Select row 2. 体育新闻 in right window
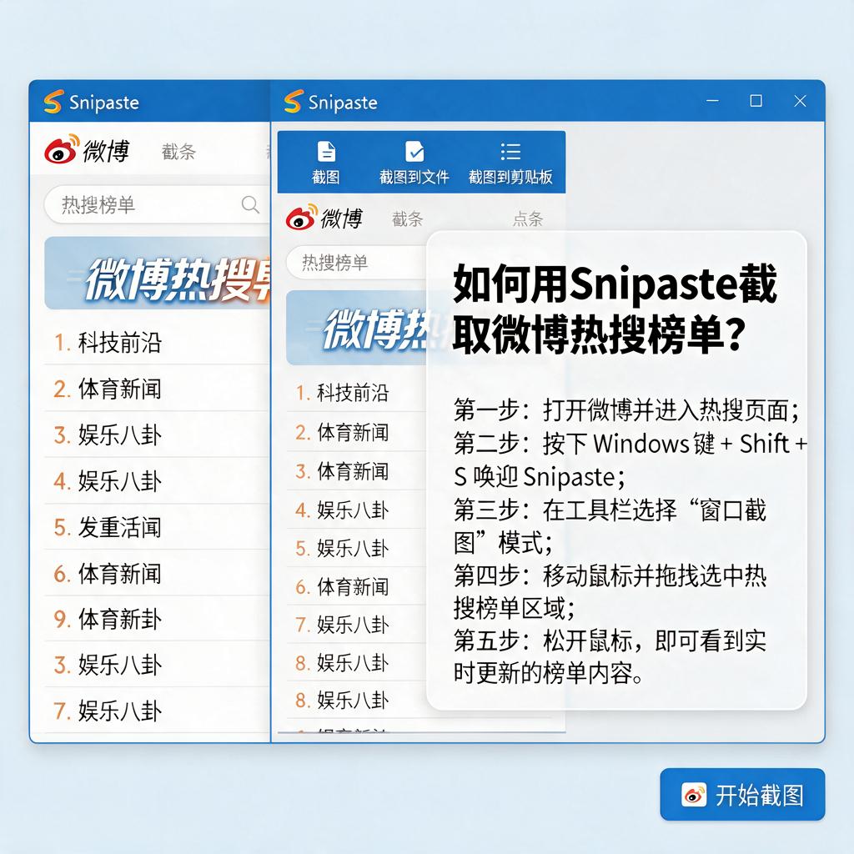Screen dimensions: 854x854 click(357, 433)
